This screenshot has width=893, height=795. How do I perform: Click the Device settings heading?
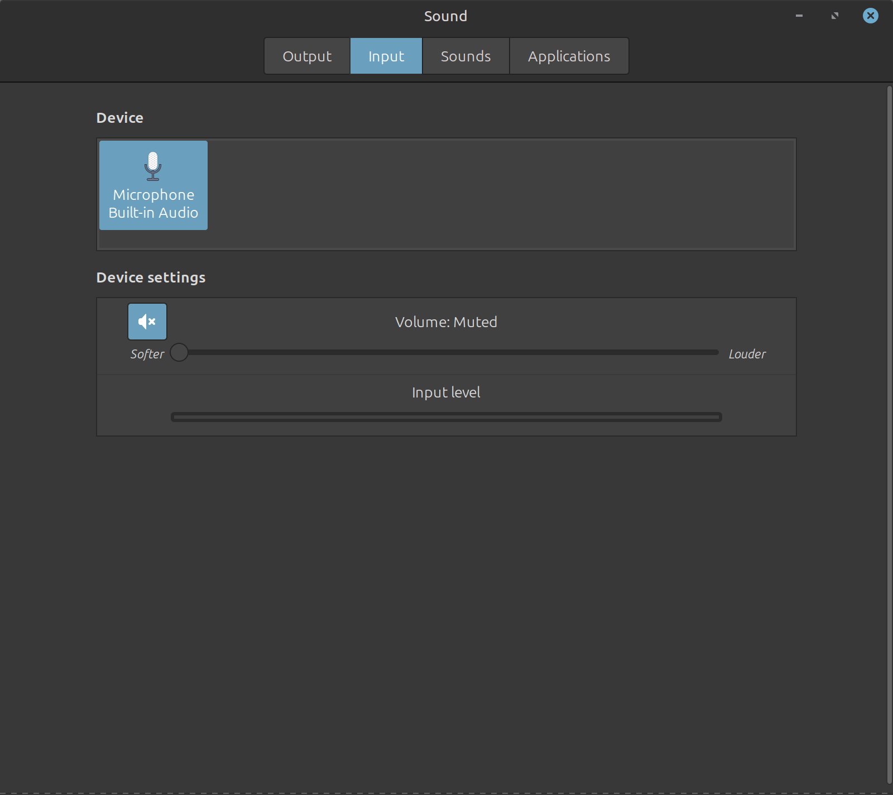(151, 277)
